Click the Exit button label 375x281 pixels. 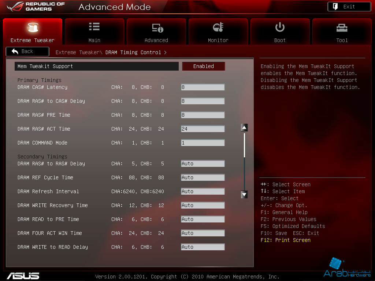coord(349,7)
